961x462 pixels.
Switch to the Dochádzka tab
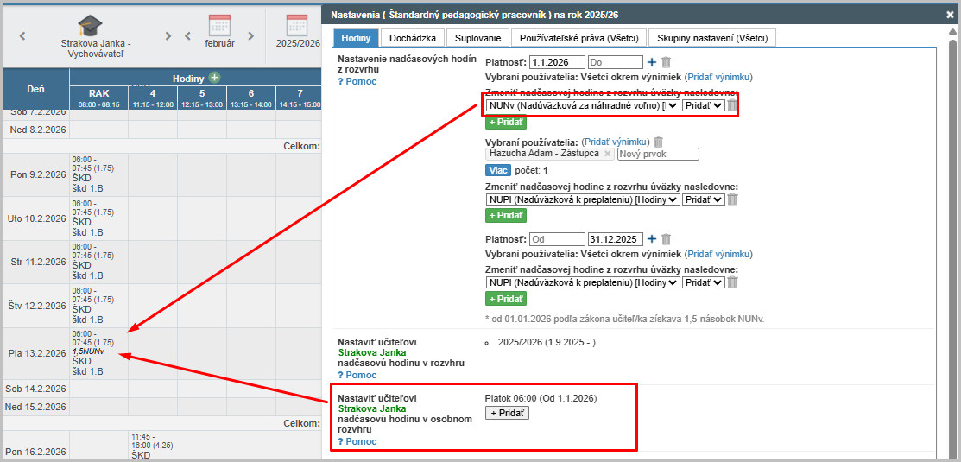414,38
